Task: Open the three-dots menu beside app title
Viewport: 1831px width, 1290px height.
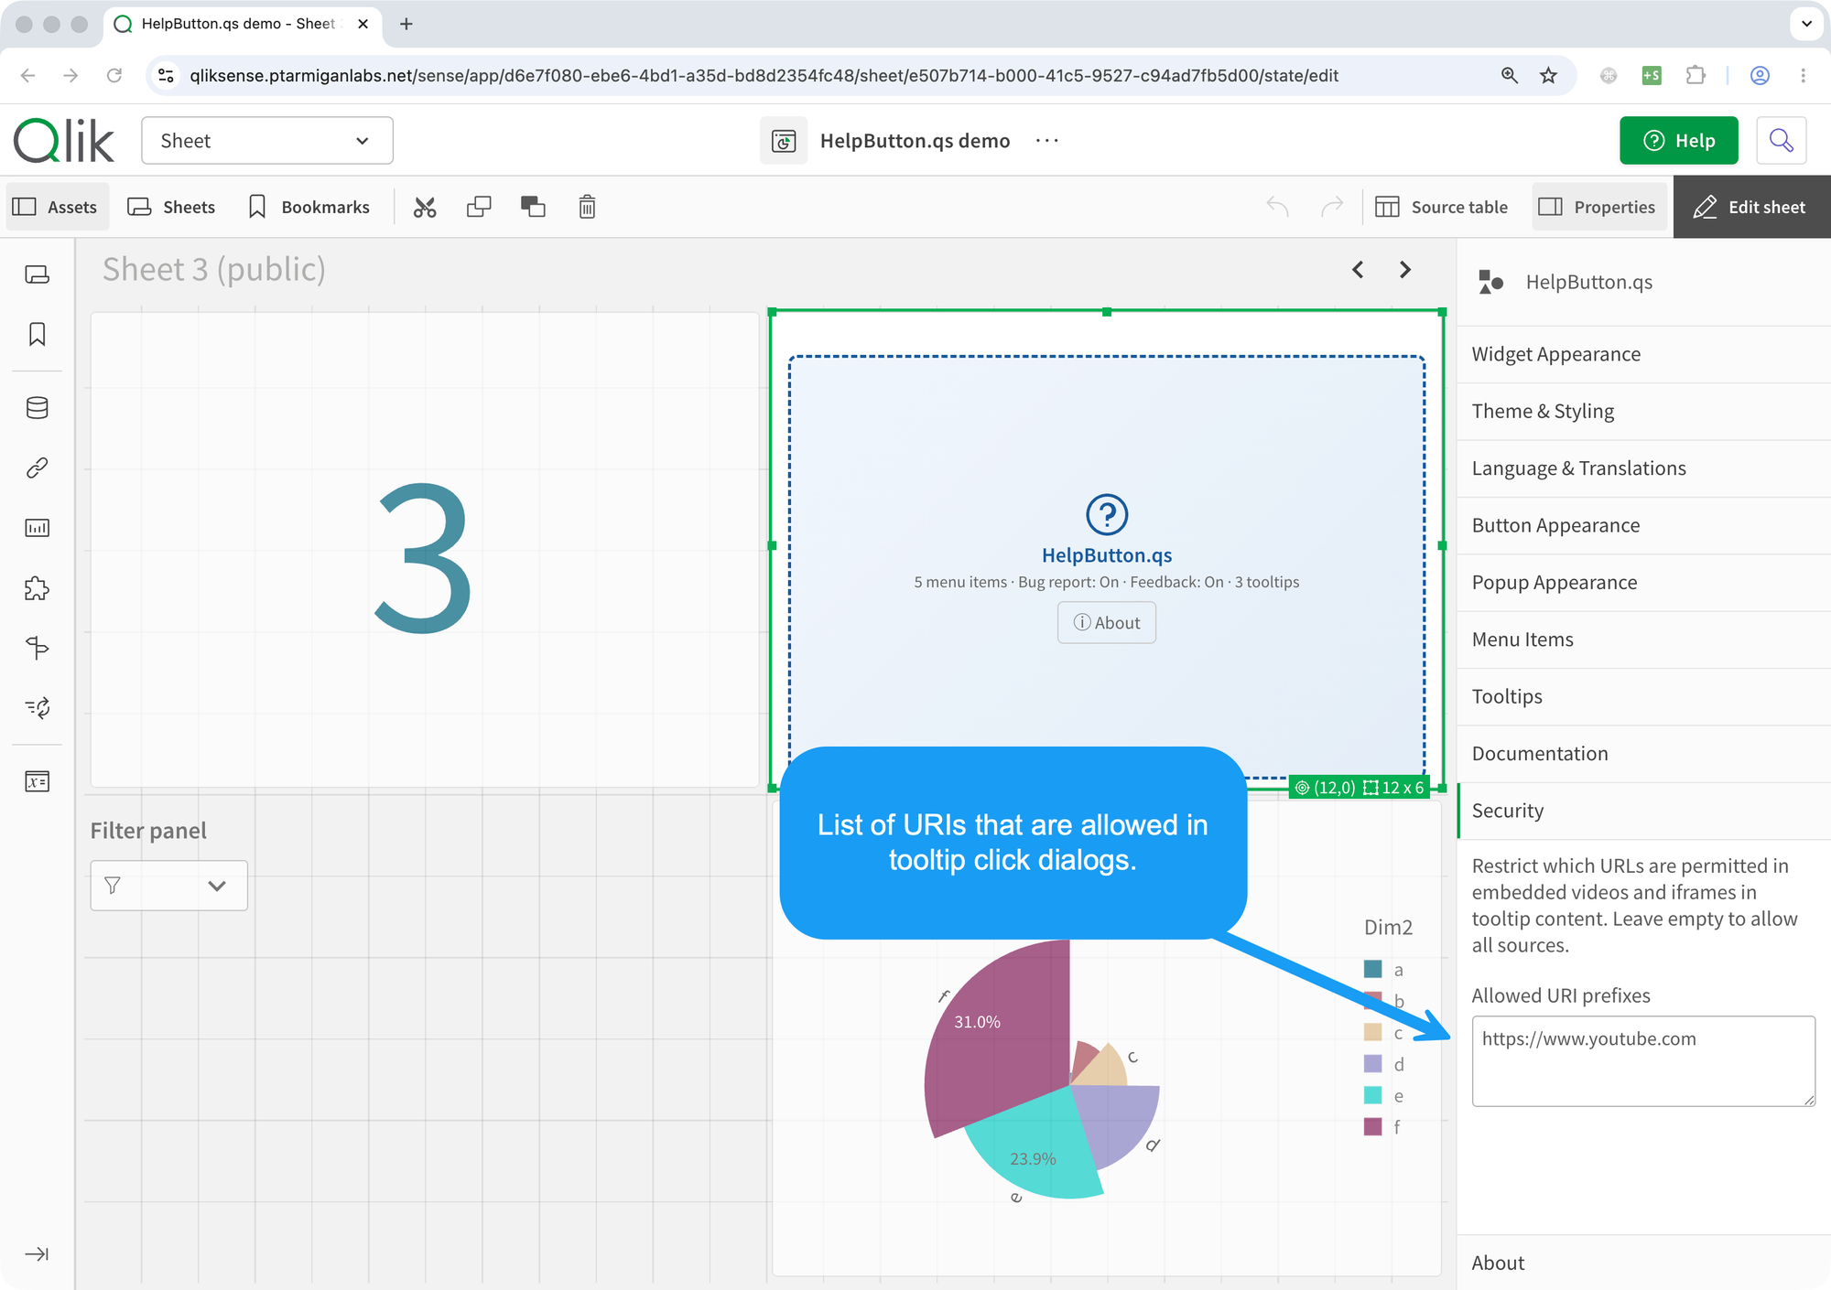Action: (1047, 140)
